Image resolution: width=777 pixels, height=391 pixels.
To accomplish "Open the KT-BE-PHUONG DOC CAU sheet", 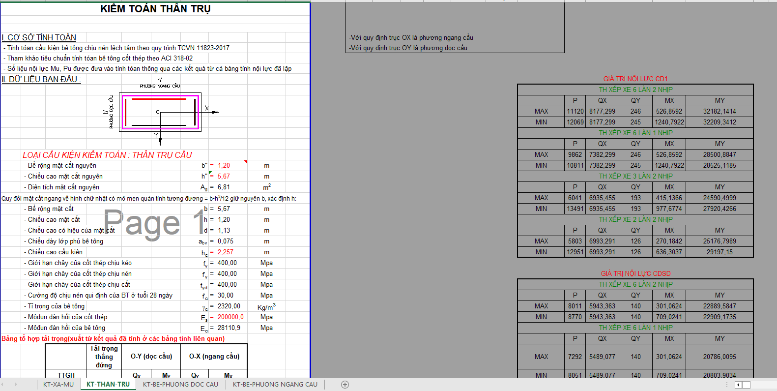I will (x=180, y=385).
